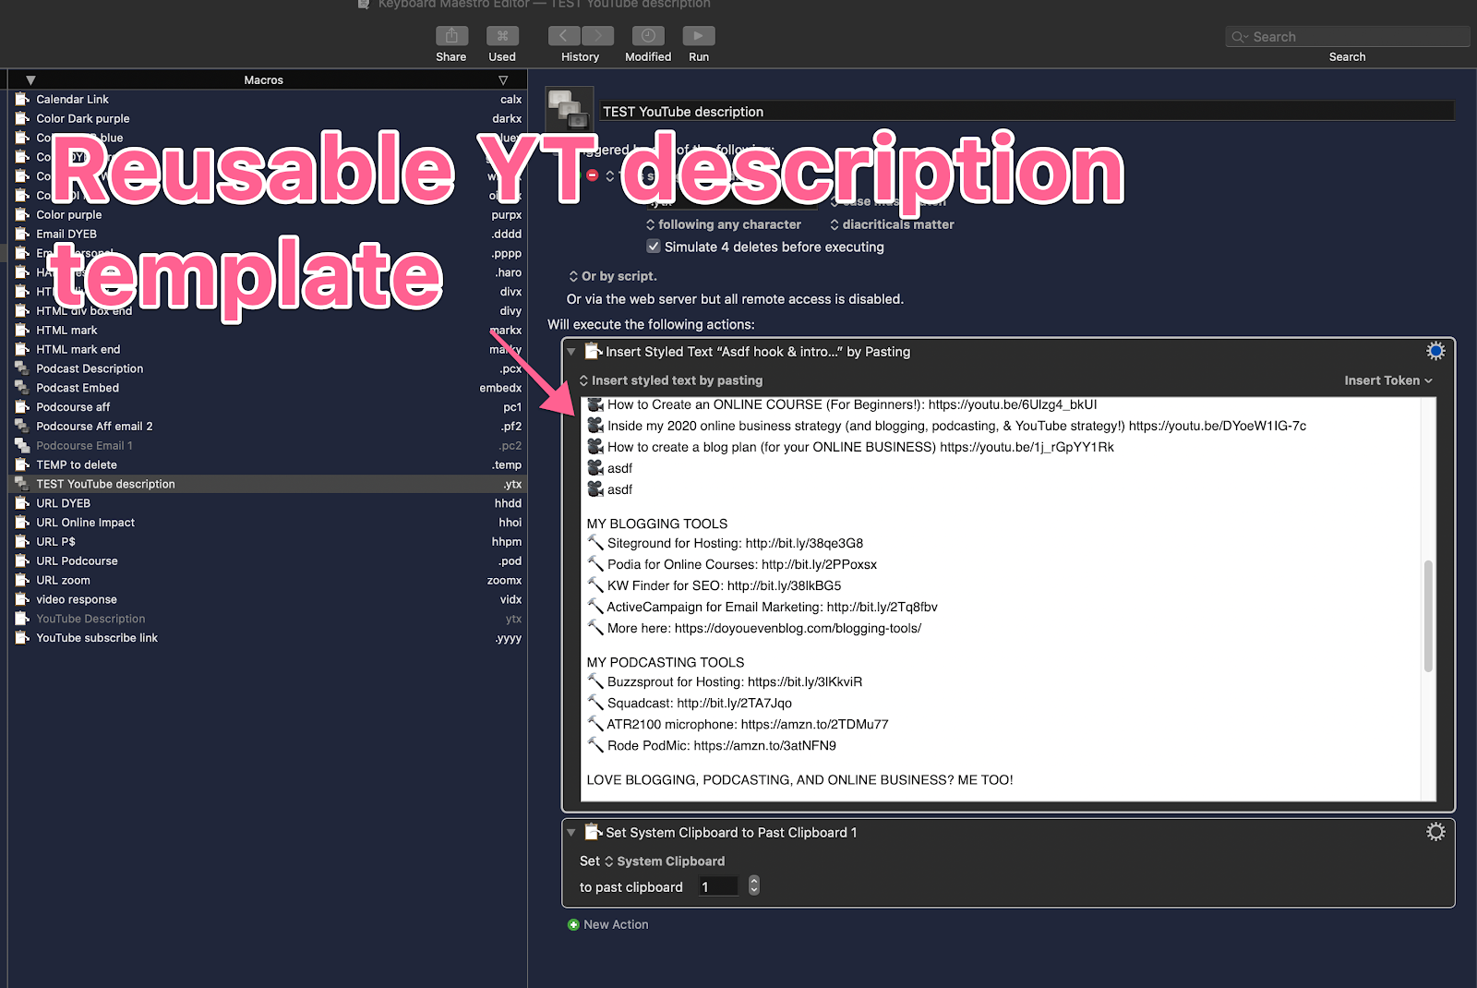Image resolution: width=1477 pixels, height=988 pixels.
Task: Go forward in History with right arrow
Action: [x=597, y=36]
